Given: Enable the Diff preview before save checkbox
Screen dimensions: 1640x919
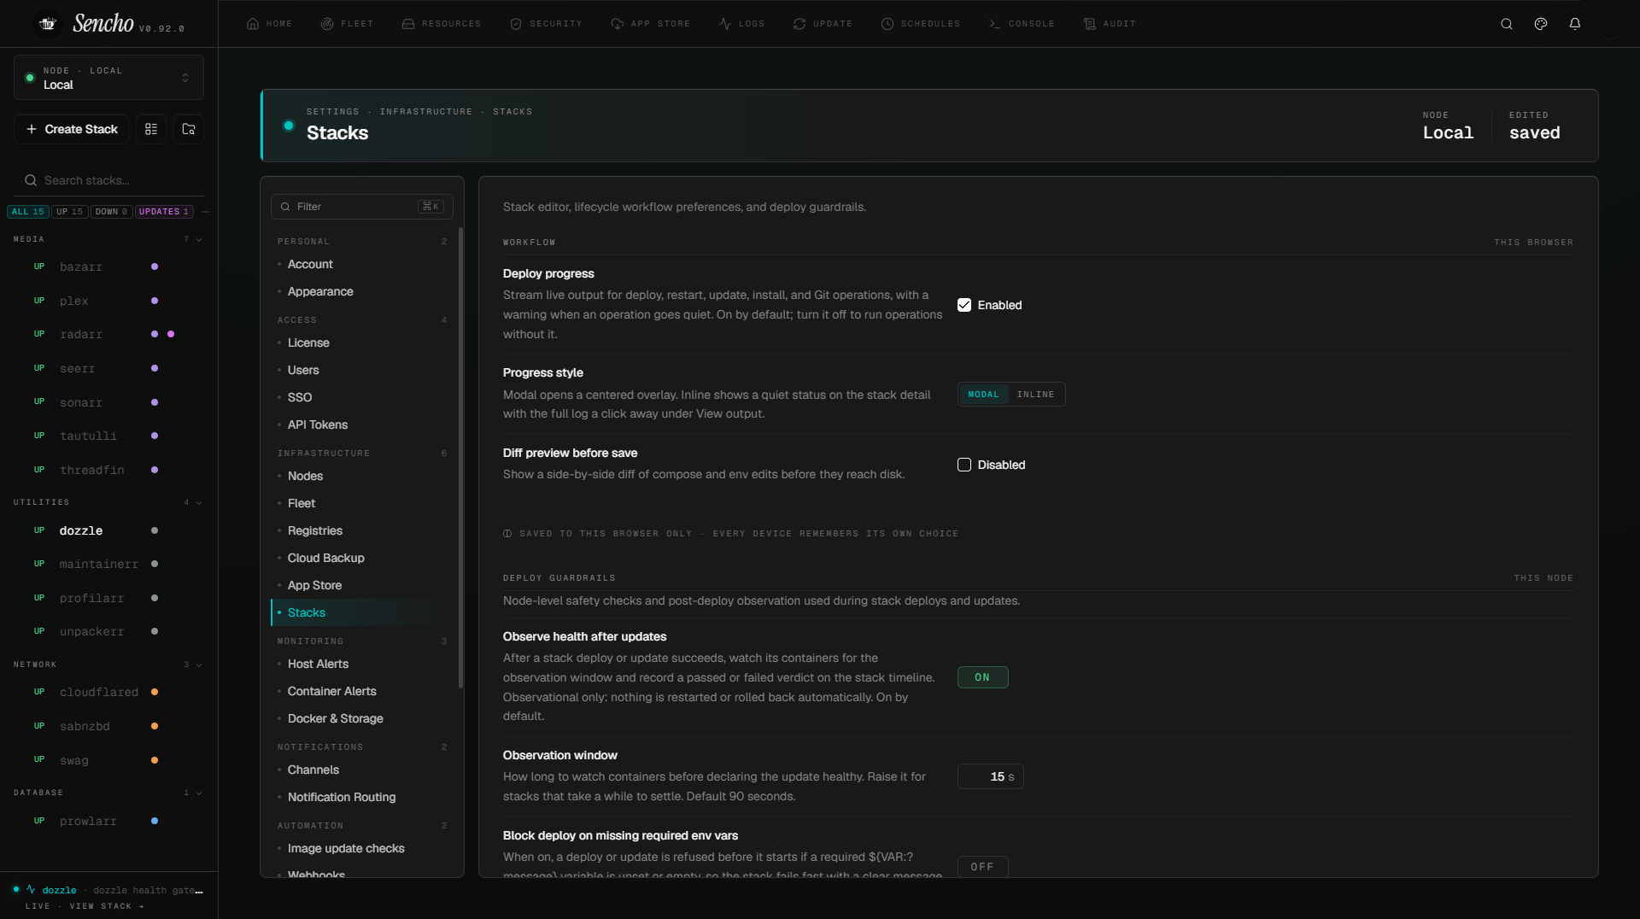Looking at the screenshot, I should [x=964, y=465].
